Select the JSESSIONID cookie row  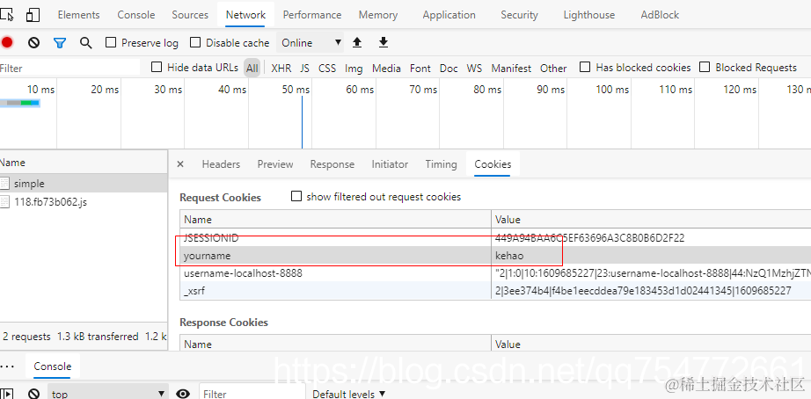[x=495, y=238]
